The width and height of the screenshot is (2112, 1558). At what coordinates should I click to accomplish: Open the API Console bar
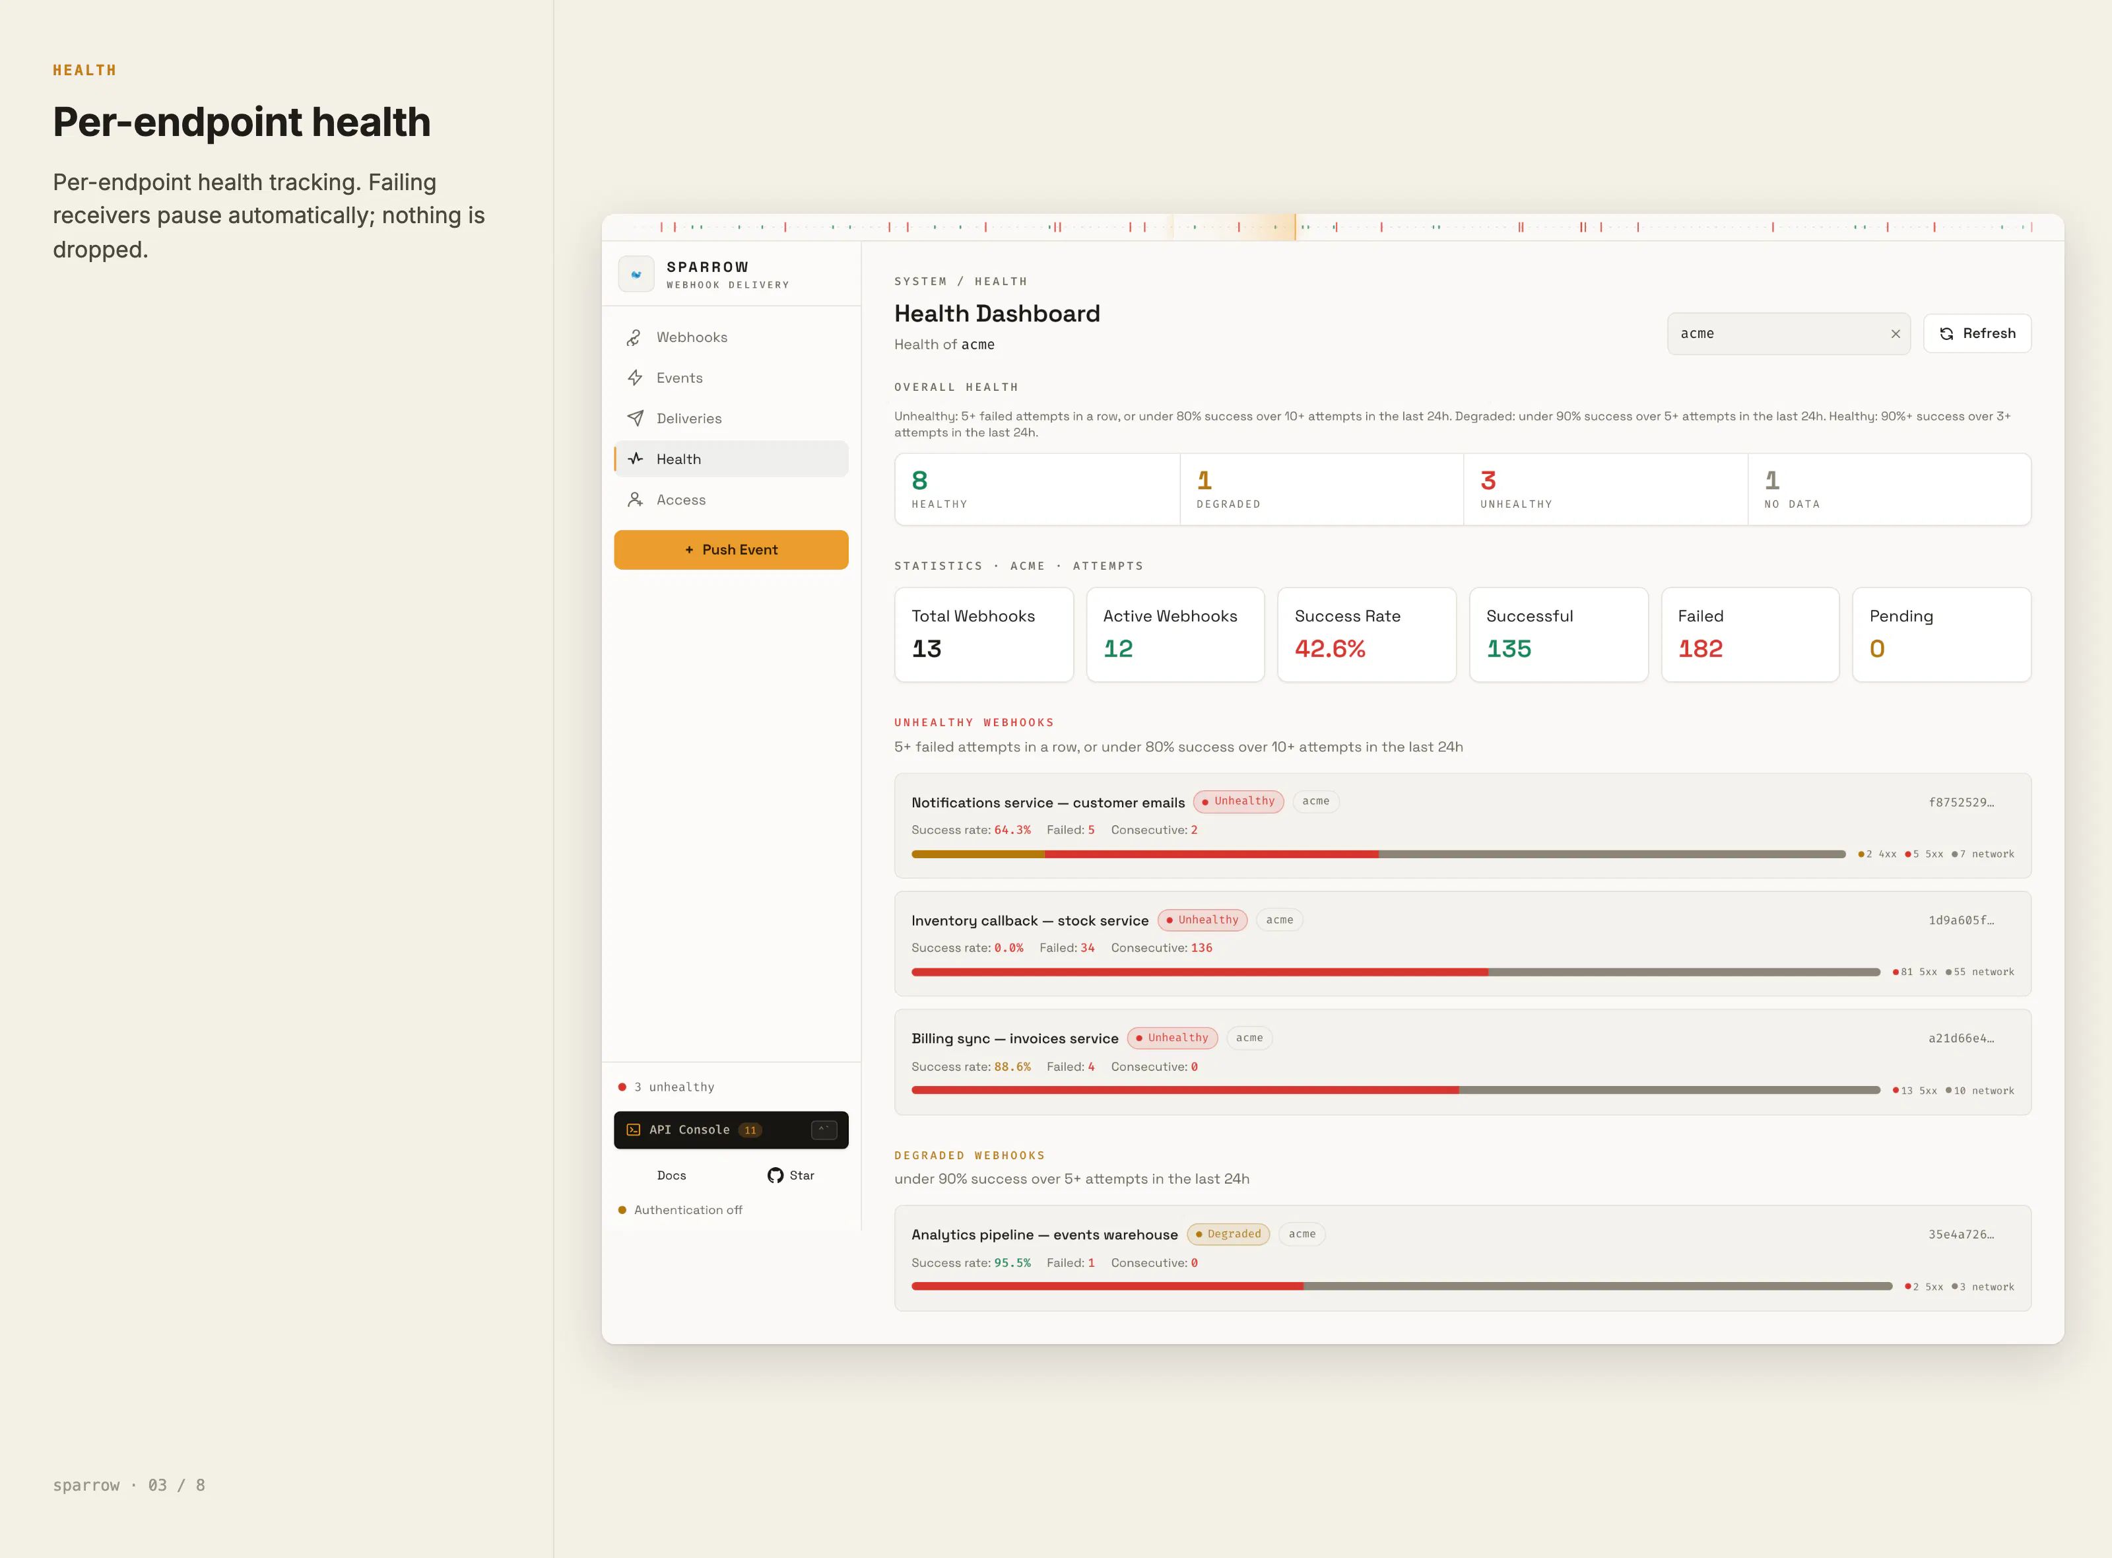pyautogui.click(x=731, y=1130)
